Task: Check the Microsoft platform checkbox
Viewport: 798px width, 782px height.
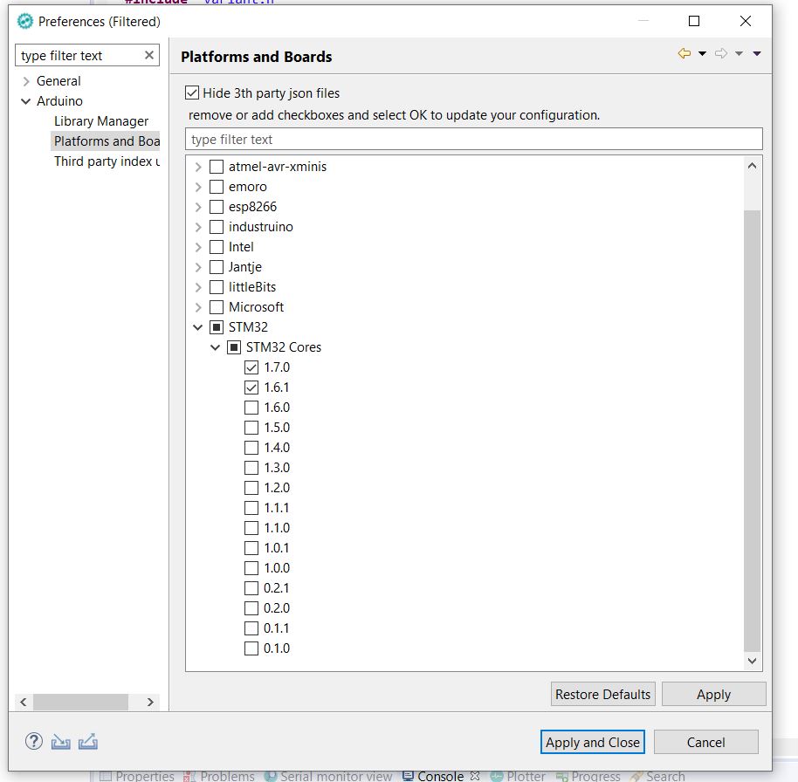Action: (x=217, y=307)
